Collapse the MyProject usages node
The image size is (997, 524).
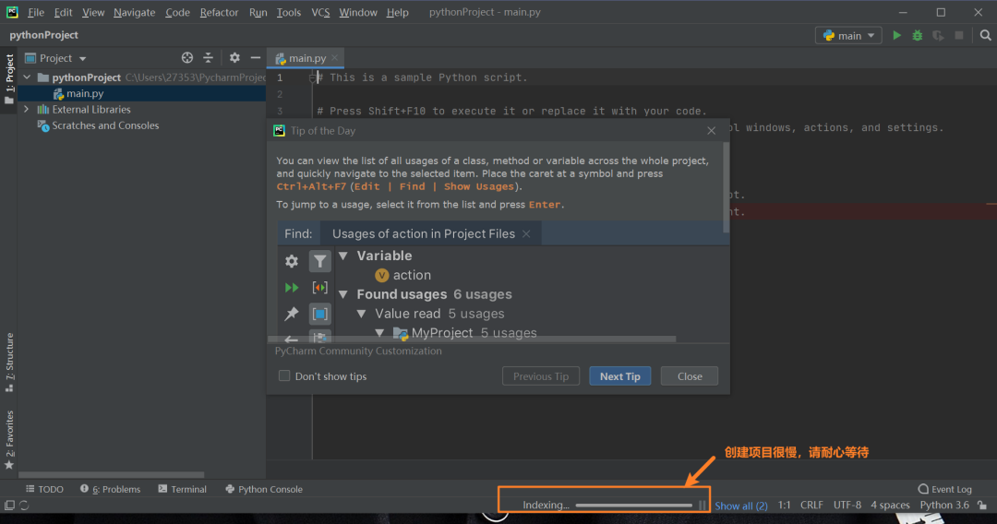pos(379,333)
